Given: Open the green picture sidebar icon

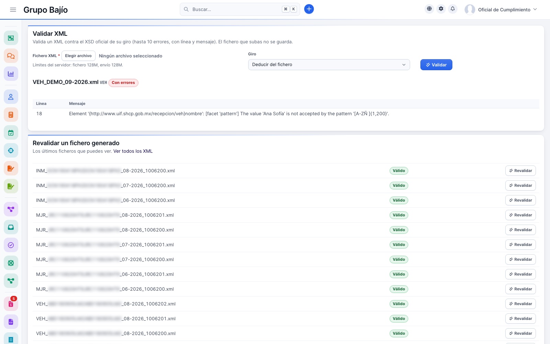Looking at the screenshot, I should coord(11,38).
